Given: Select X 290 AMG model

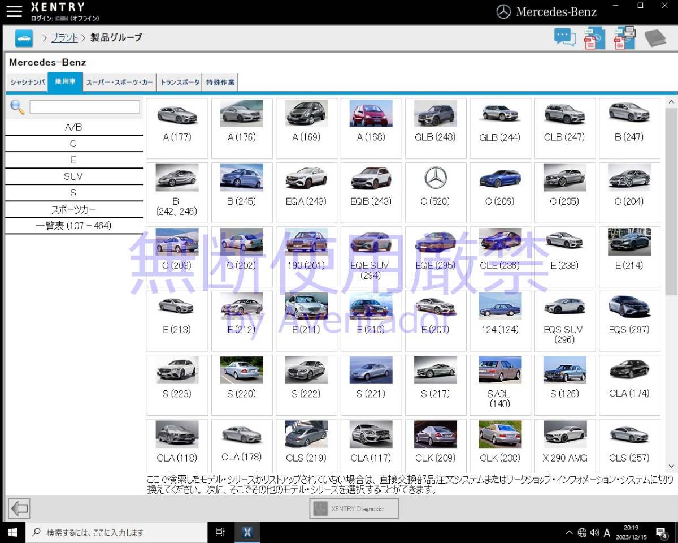Looking at the screenshot, I should (x=565, y=446).
